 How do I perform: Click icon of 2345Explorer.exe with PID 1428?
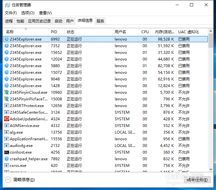click(7, 86)
